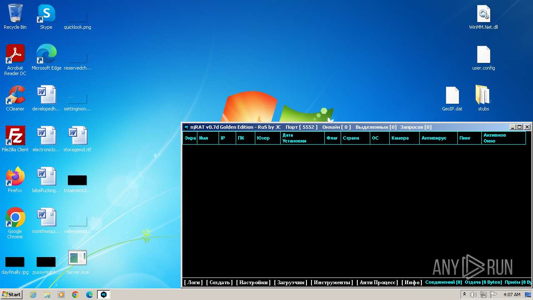Open the volume control in system tray
This screenshot has width=533, height=300.
click(473, 295)
